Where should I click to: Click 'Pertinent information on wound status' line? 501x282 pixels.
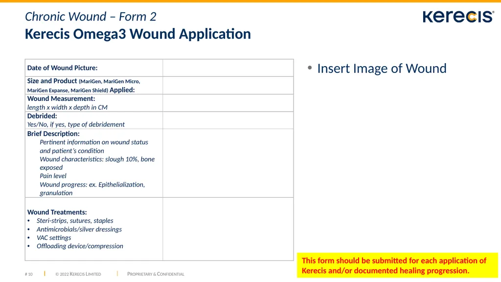(x=94, y=142)
